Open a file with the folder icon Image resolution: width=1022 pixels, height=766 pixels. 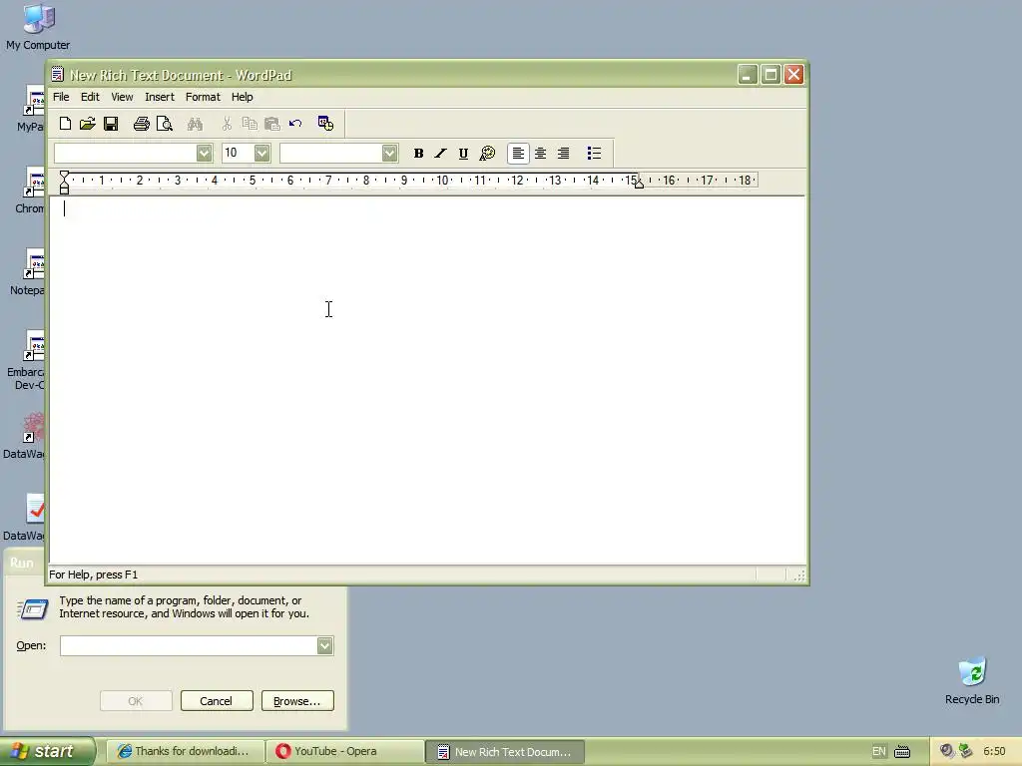click(88, 123)
